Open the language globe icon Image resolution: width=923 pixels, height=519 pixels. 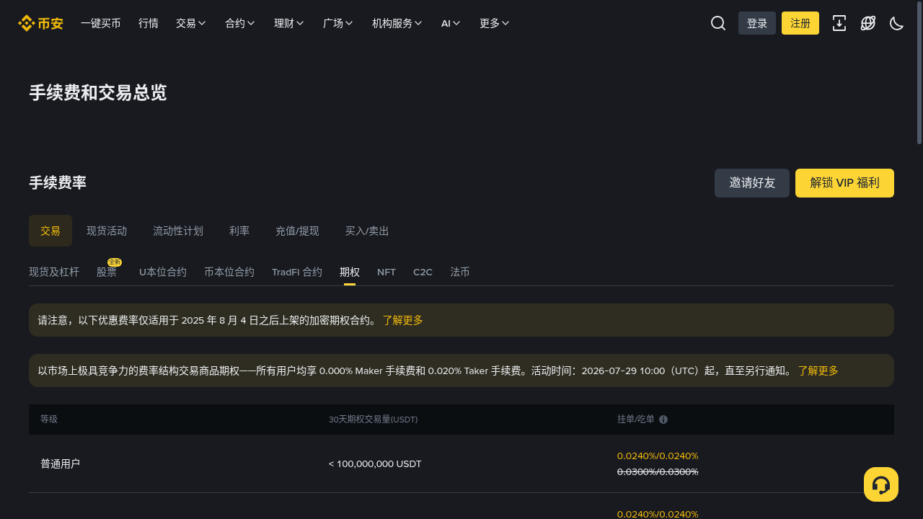point(868,23)
